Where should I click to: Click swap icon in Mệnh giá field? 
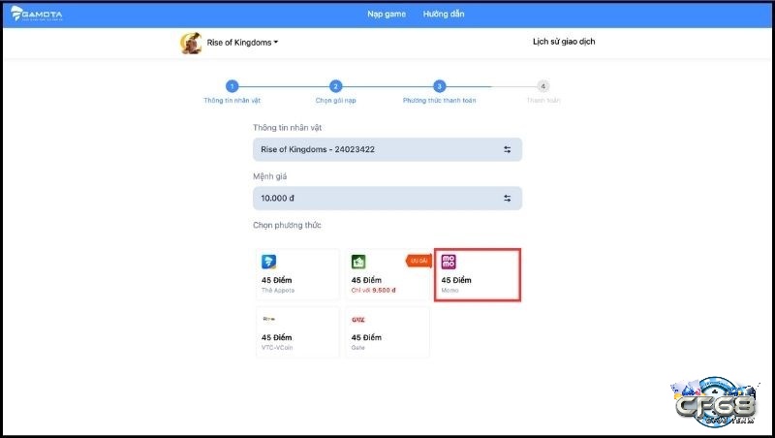[507, 199]
